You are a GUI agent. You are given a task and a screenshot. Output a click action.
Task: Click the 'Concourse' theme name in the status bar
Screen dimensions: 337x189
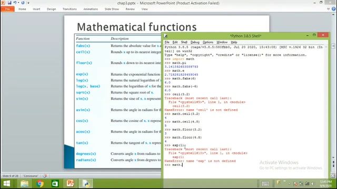(x=31, y=176)
